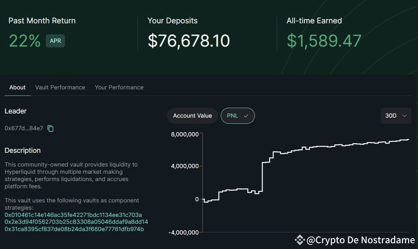418x249 pixels.
Task: Copy the leader address 0x677d...84e7
Action: 50,128
